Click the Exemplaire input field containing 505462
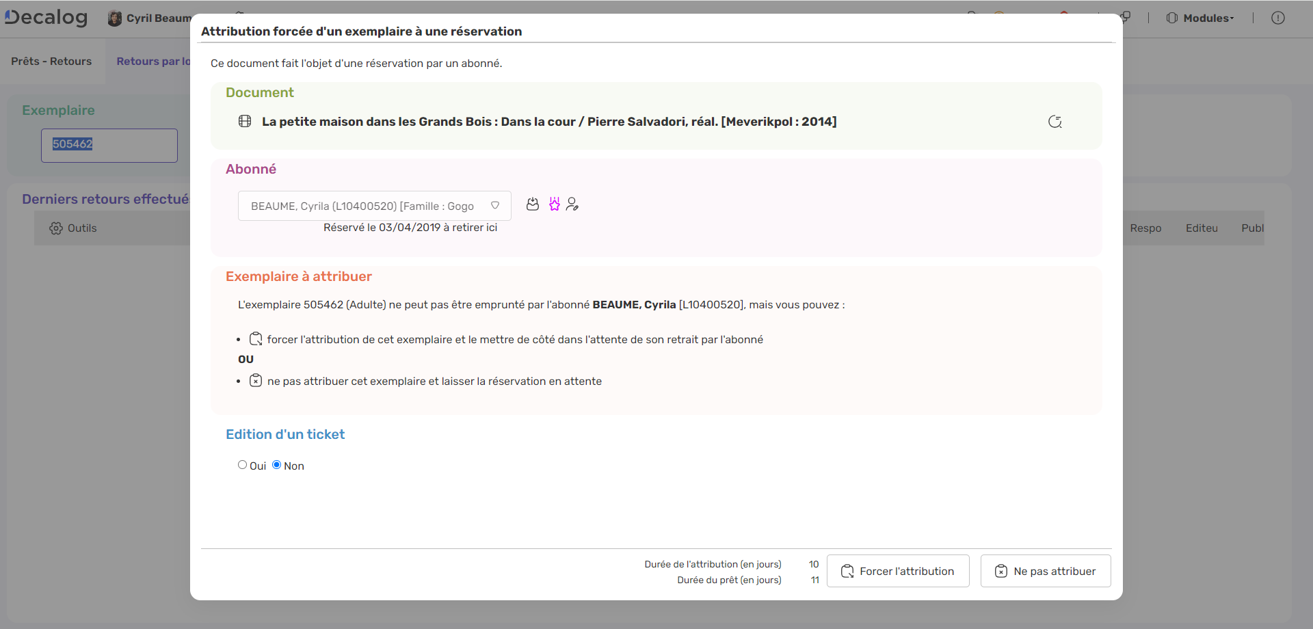This screenshot has height=629, width=1313. (x=109, y=145)
